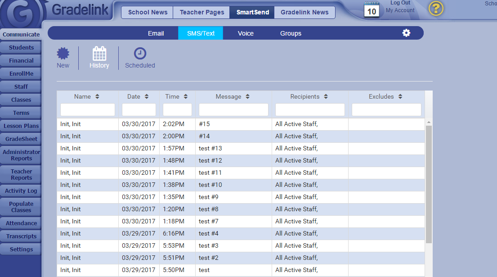Select the SmartSend tab
Viewport: 497px width, 277px height.
252,12
